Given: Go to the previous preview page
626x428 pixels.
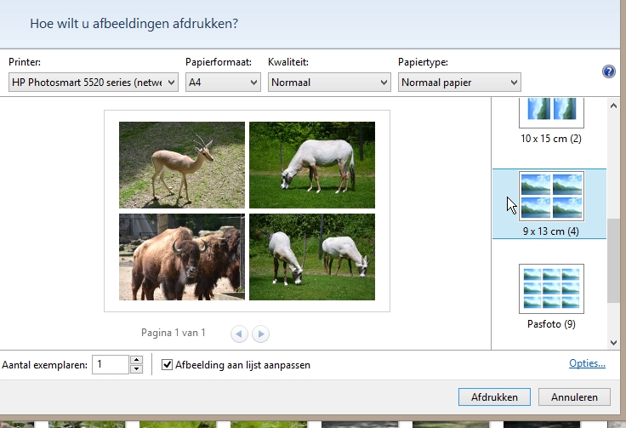Looking at the screenshot, I should pos(239,334).
